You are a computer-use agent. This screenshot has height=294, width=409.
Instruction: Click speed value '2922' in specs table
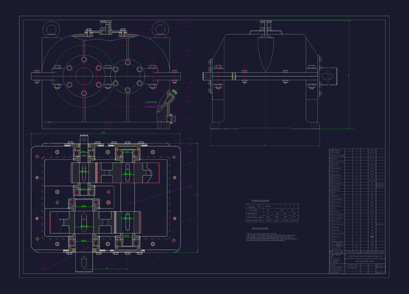(268, 217)
